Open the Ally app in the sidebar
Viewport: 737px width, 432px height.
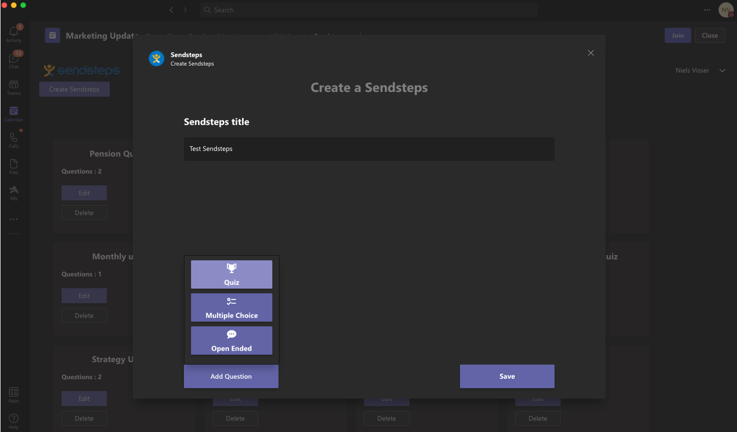point(14,190)
